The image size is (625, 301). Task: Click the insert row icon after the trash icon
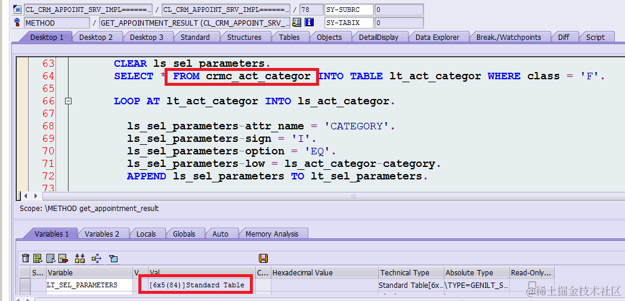pyautogui.click(x=38, y=259)
